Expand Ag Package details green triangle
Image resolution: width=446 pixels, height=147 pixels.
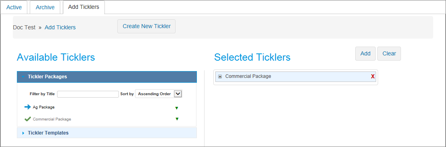177,108
